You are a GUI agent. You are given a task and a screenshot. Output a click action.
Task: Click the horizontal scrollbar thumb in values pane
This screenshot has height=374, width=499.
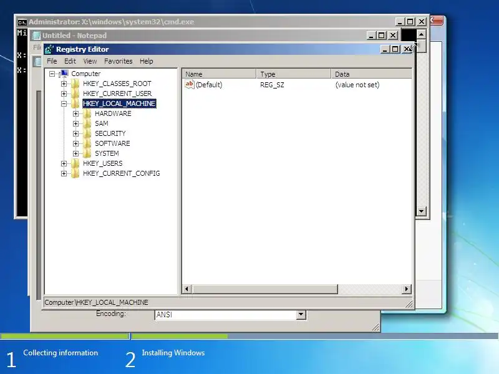[x=264, y=289]
